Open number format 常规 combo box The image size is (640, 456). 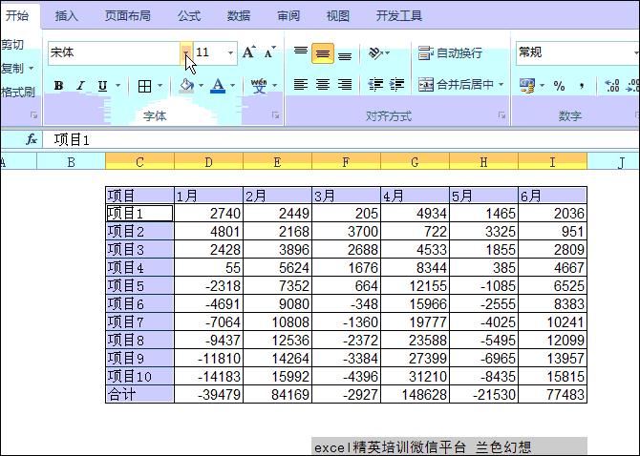[577, 52]
